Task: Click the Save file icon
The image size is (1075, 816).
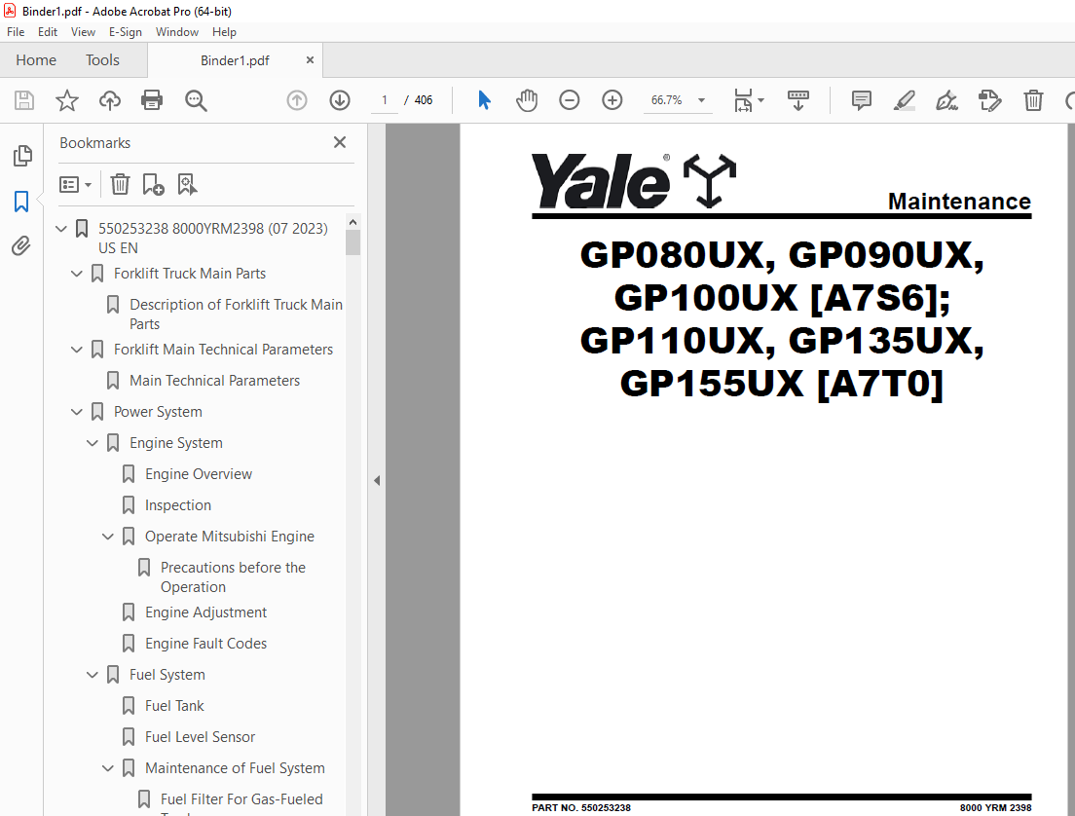Action: 24,101
